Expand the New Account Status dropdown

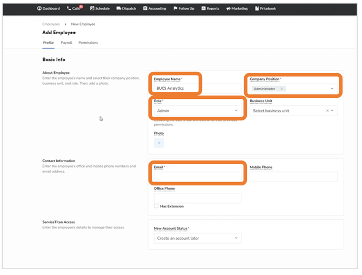pos(197,238)
